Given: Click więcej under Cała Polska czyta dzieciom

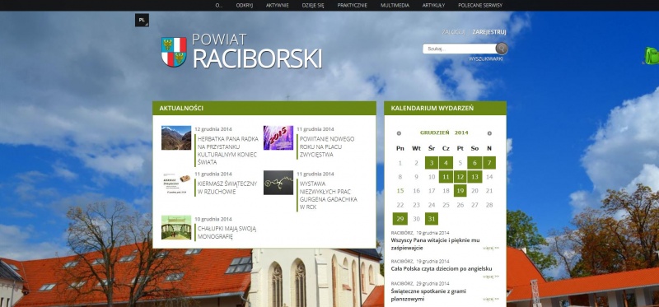Looking at the screenshot, I should coord(491,277).
